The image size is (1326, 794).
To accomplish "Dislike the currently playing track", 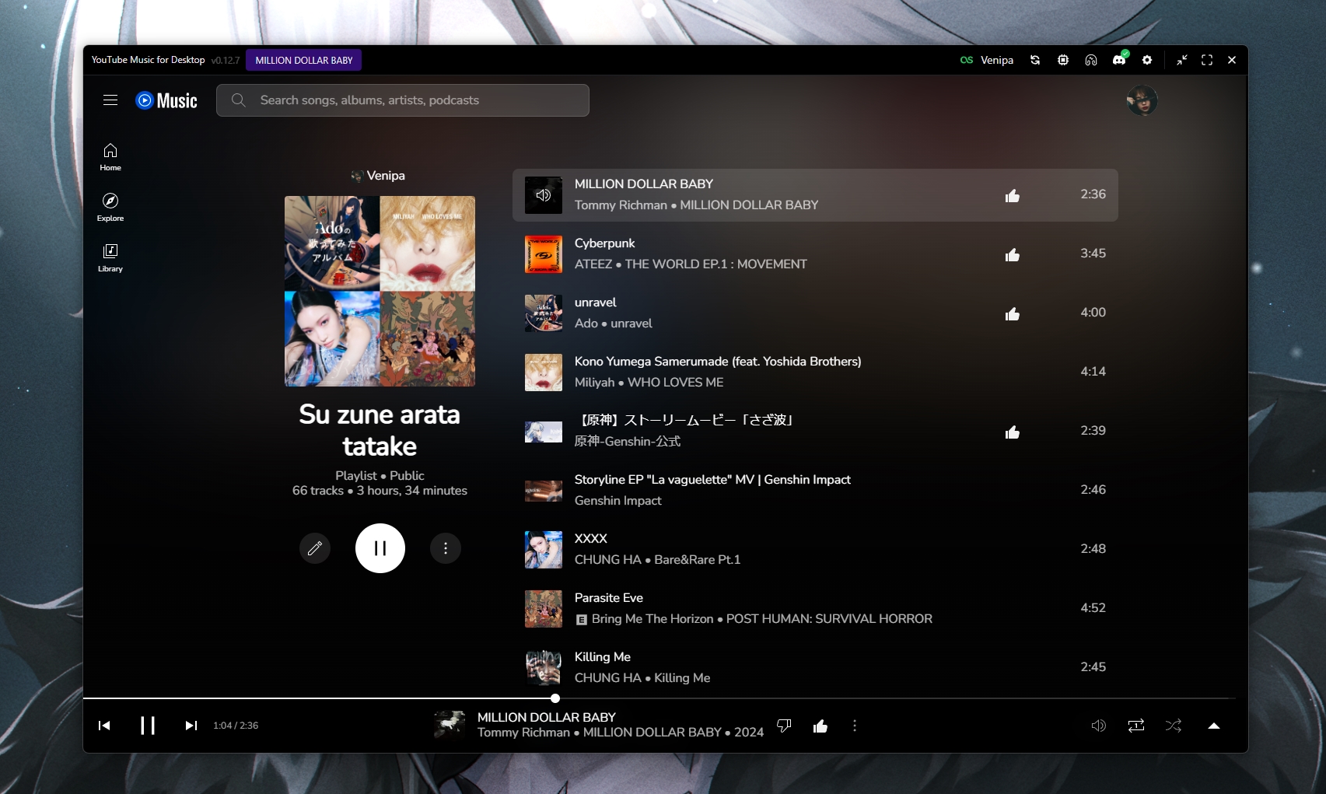I will 784,726.
